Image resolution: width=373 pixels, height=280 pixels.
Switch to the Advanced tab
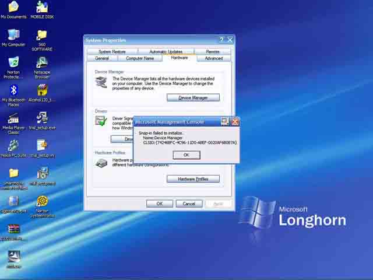[214, 58]
